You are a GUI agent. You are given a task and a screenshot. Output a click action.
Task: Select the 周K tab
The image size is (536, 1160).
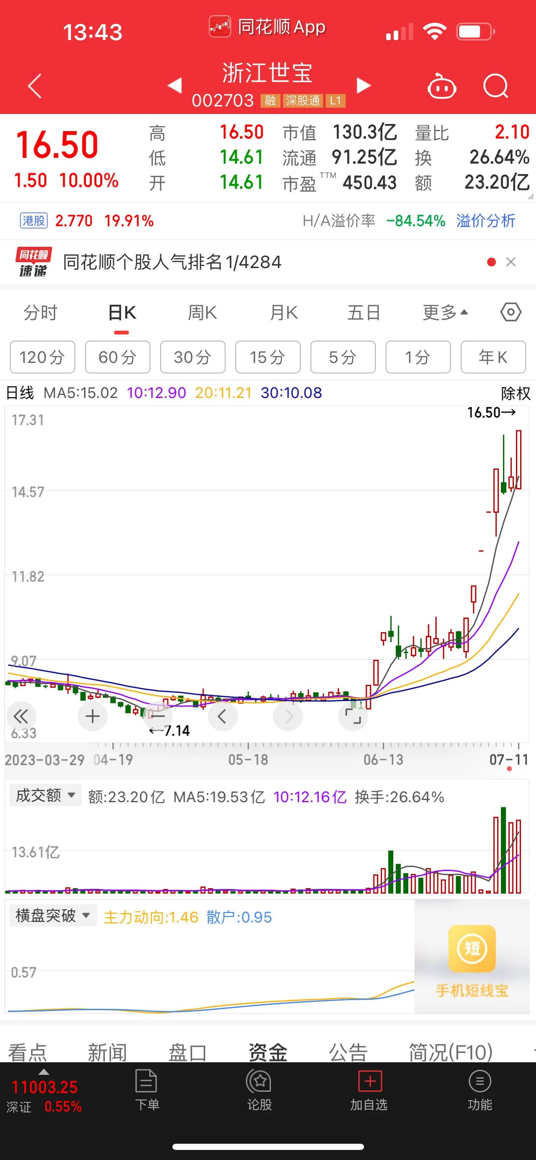(x=202, y=313)
